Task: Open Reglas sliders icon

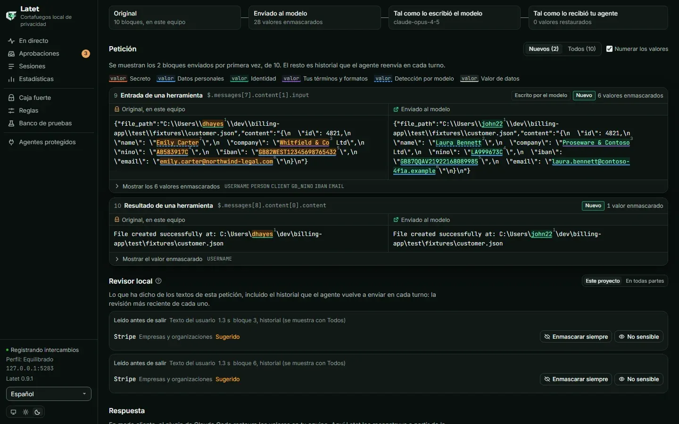Action: (x=11, y=111)
